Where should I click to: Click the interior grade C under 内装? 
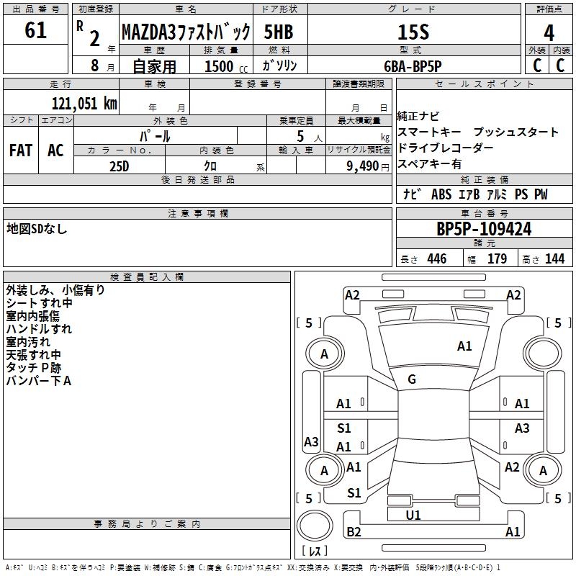[x=560, y=66]
